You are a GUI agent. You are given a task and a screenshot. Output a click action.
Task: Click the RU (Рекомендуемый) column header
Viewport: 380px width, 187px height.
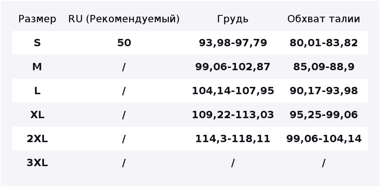click(124, 19)
